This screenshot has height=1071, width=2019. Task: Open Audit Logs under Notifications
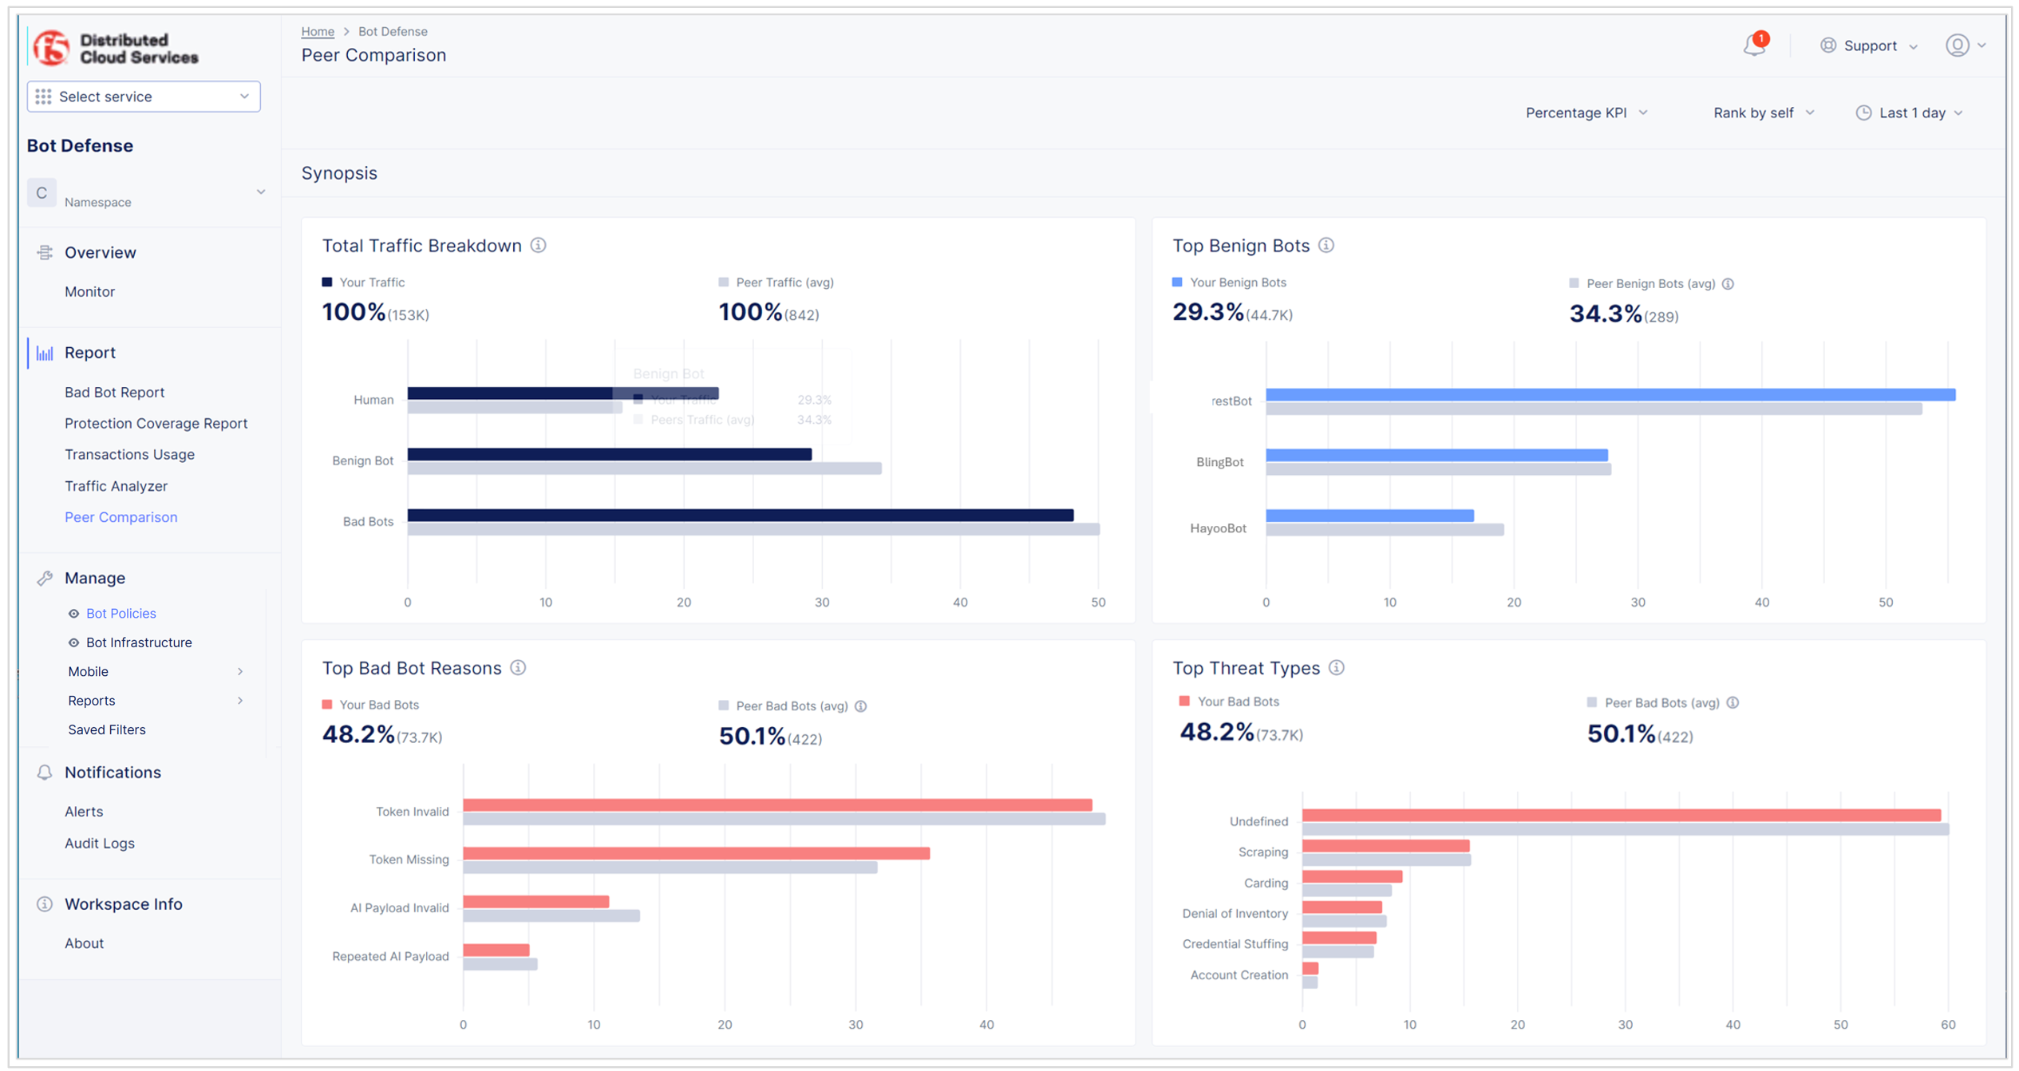pos(99,843)
